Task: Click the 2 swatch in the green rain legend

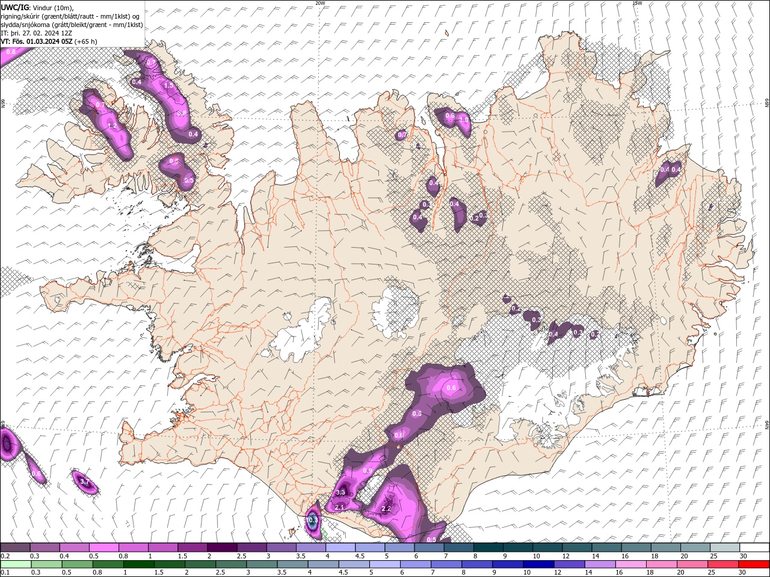Action: point(200,564)
